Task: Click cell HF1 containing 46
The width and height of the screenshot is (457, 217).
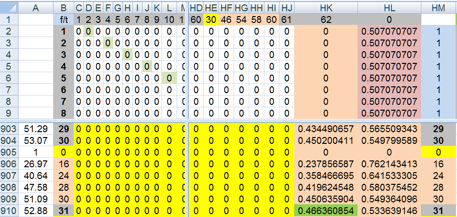Action: pos(226,20)
